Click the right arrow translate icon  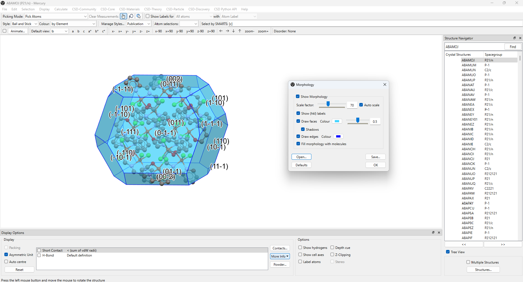tap(227, 31)
